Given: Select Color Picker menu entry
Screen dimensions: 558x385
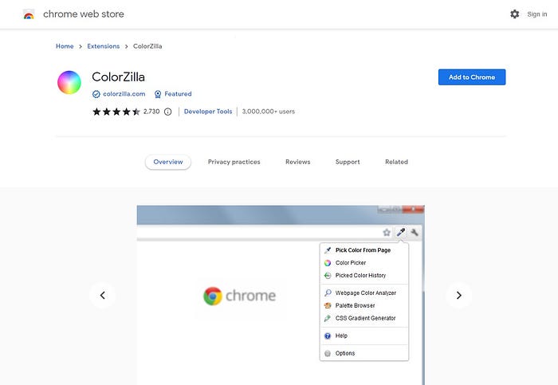Looking at the screenshot, I should [x=364, y=263].
